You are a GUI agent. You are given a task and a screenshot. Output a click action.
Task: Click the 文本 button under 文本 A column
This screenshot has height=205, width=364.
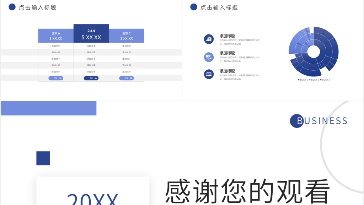(56, 78)
